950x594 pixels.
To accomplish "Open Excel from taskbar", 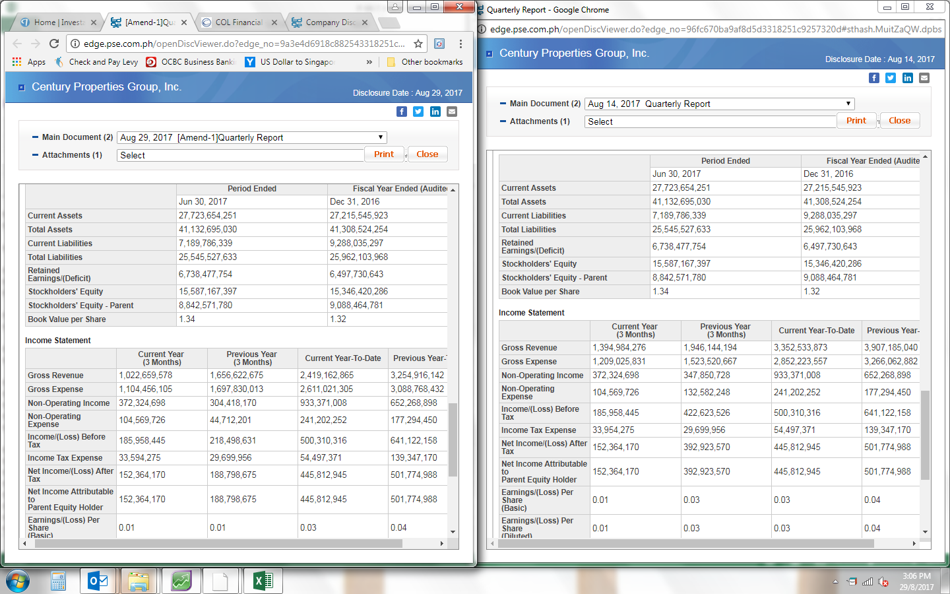I will 263,581.
